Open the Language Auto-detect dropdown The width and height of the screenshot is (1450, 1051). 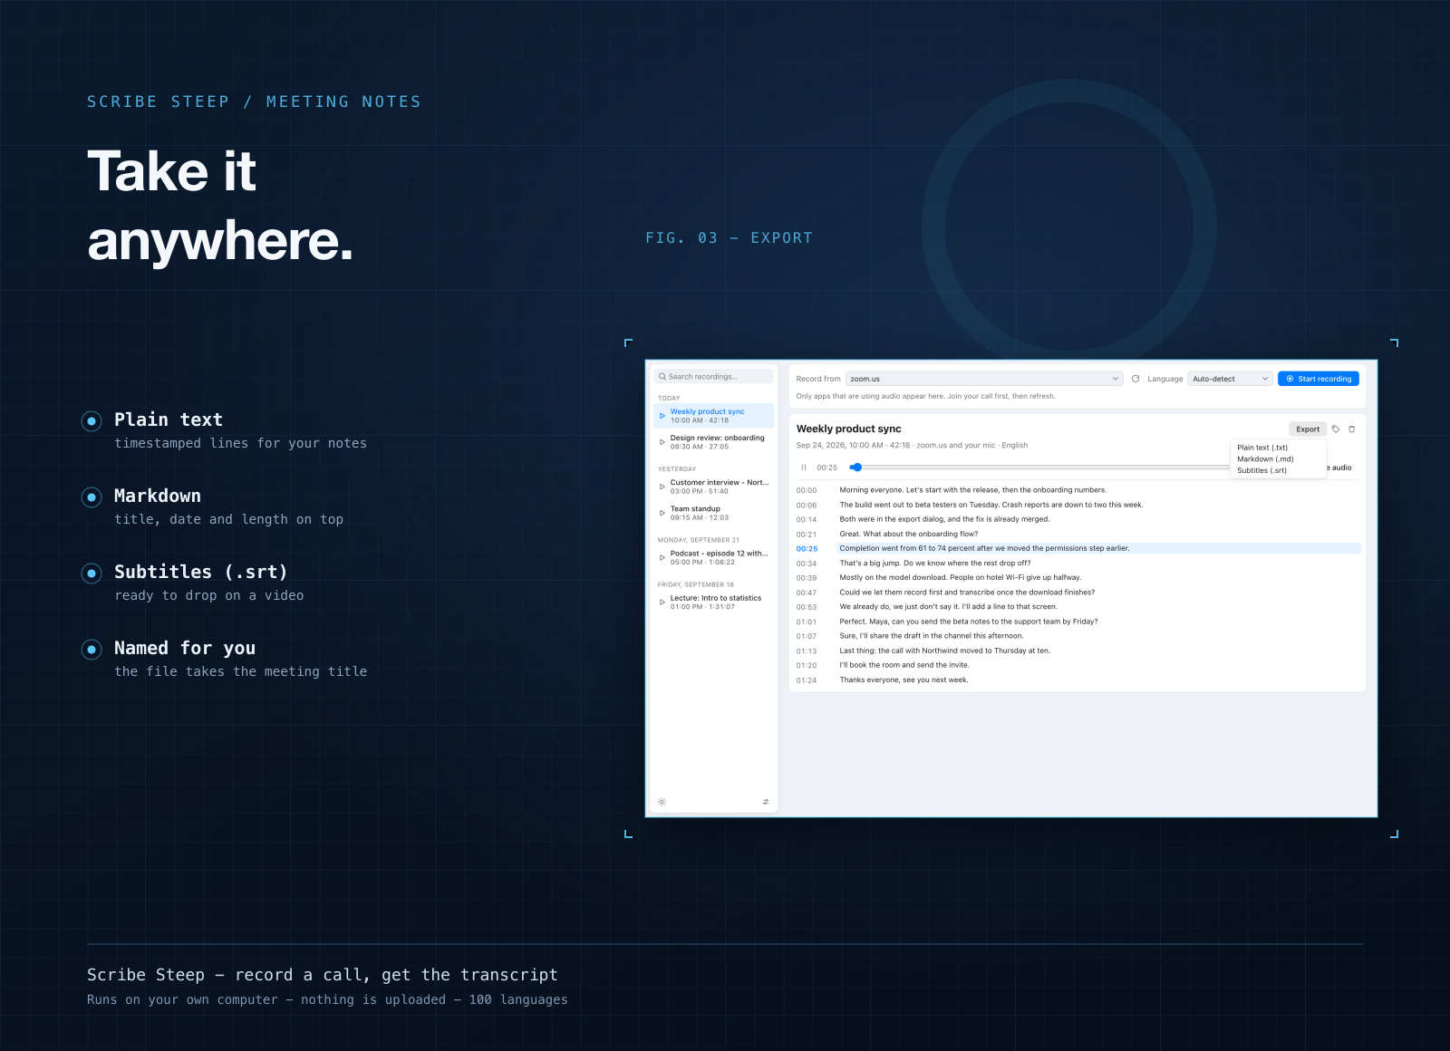click(1231, 379)
